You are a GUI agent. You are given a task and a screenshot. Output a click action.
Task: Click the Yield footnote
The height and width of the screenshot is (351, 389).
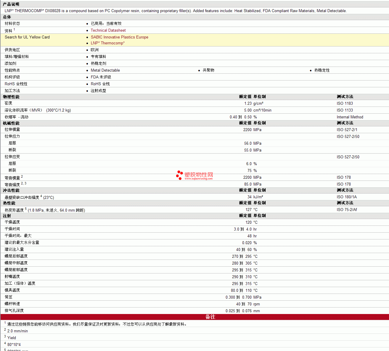click(12, 338)
